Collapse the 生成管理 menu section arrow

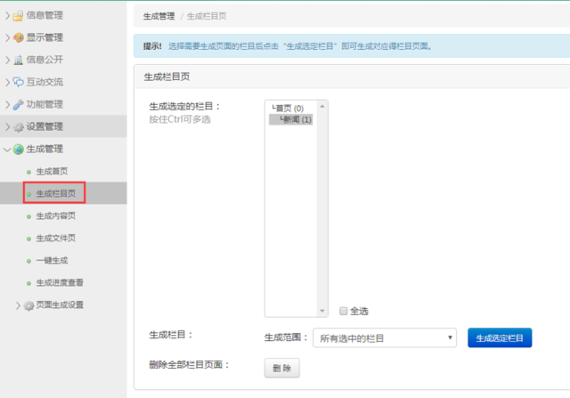pos(7,149)
